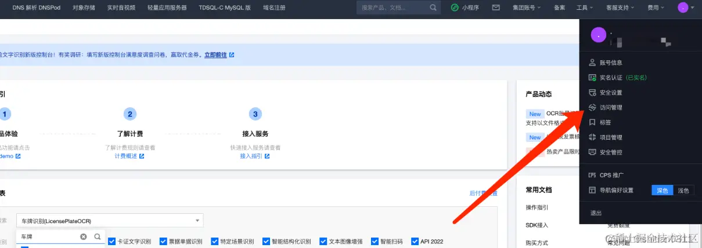Open the demo link under 品体验
This screenshot has width=702, height=248.
tap(6, 156)
